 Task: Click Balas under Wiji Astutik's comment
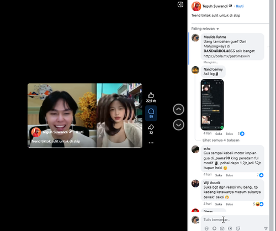point(230,204)
